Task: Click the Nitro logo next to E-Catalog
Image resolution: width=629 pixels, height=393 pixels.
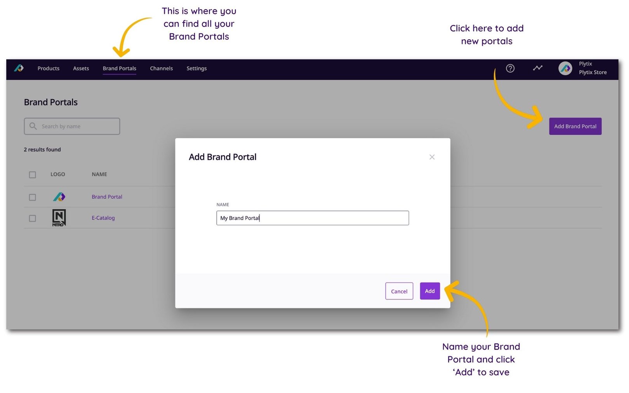Action: (59, 217)
